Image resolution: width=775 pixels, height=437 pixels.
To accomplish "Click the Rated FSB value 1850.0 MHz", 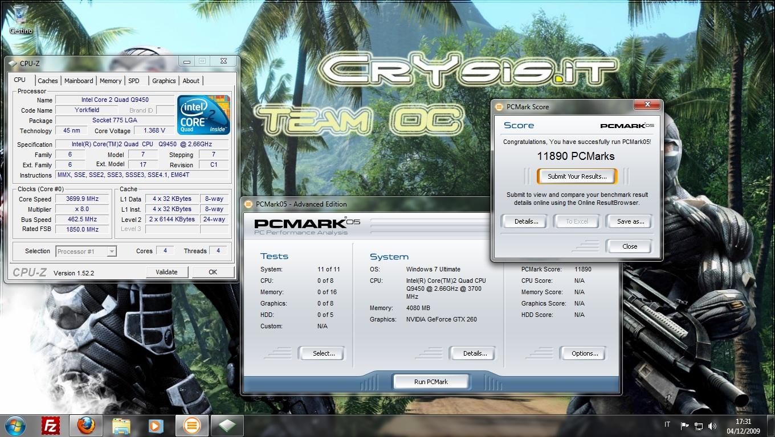I will 83,229.
